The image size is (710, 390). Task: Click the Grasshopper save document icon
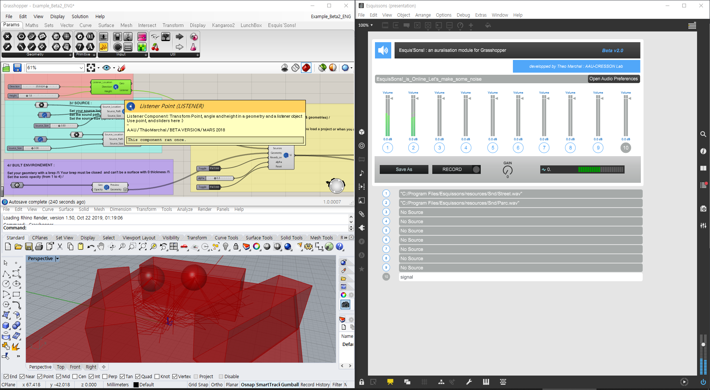click(x=17, y=68)
